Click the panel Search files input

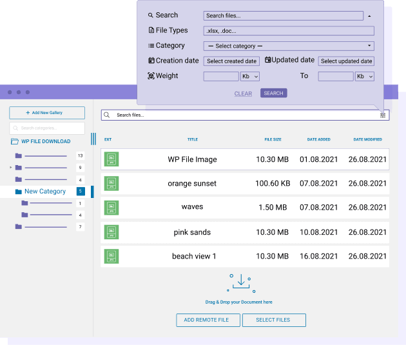coord(284,15)
